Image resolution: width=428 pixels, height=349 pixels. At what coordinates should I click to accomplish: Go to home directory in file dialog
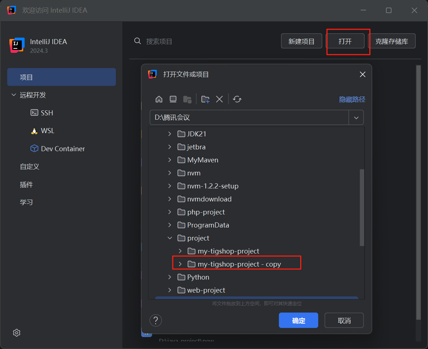(x=159, y=99)
